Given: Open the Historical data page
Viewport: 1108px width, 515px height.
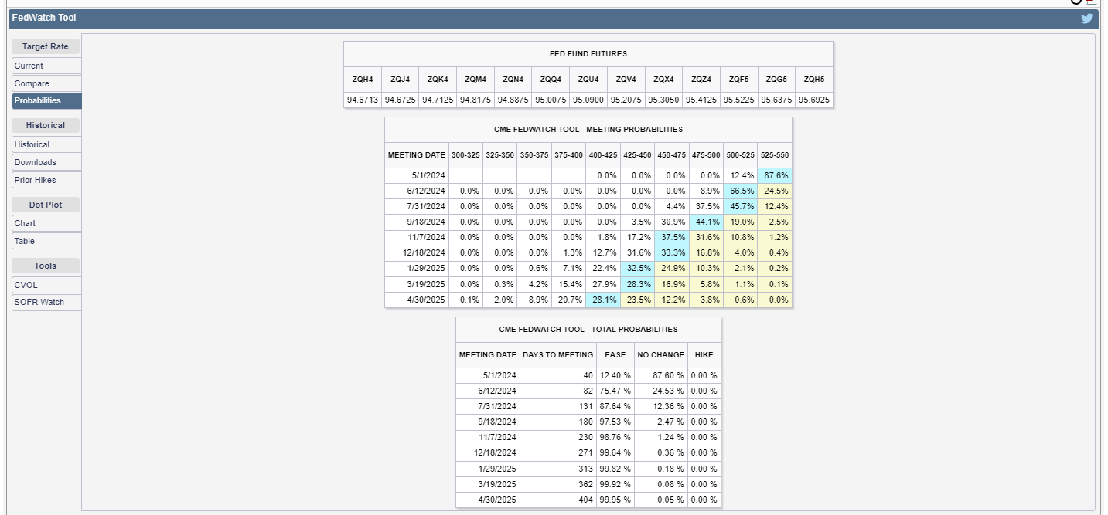Looking at the screenshot, I should click(x=46, y=144).
